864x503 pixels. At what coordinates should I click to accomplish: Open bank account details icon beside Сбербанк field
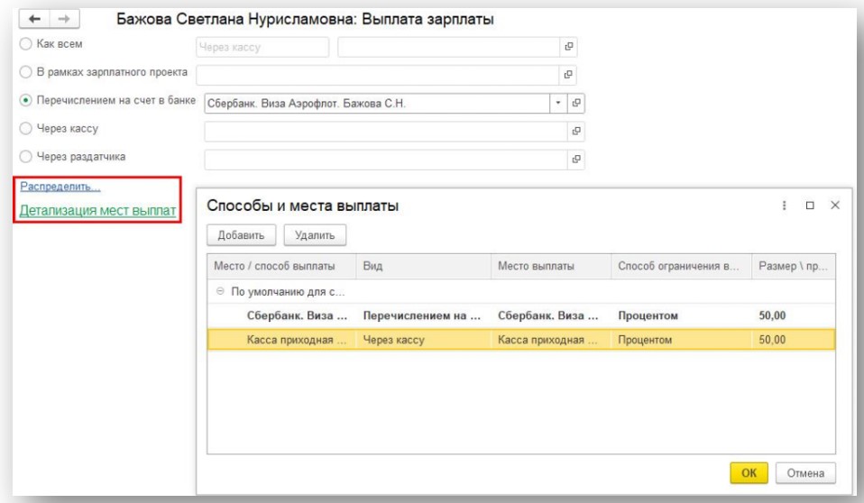pos(576,103)
